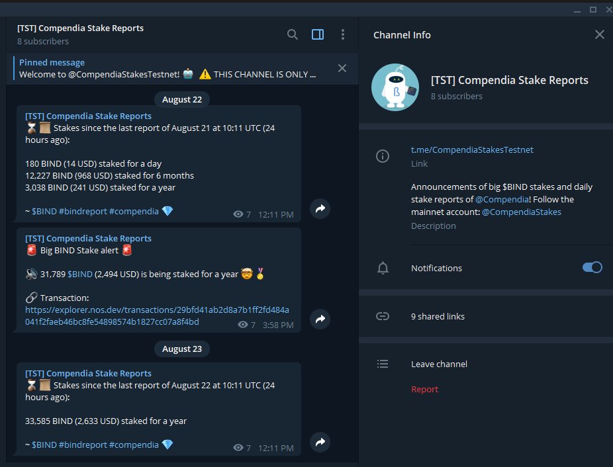Dismiss the pinned message bar

coord(342,68)
